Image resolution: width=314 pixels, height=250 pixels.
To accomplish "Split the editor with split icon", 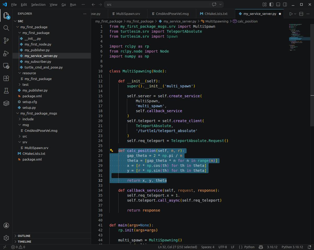I will click(301, 14).
